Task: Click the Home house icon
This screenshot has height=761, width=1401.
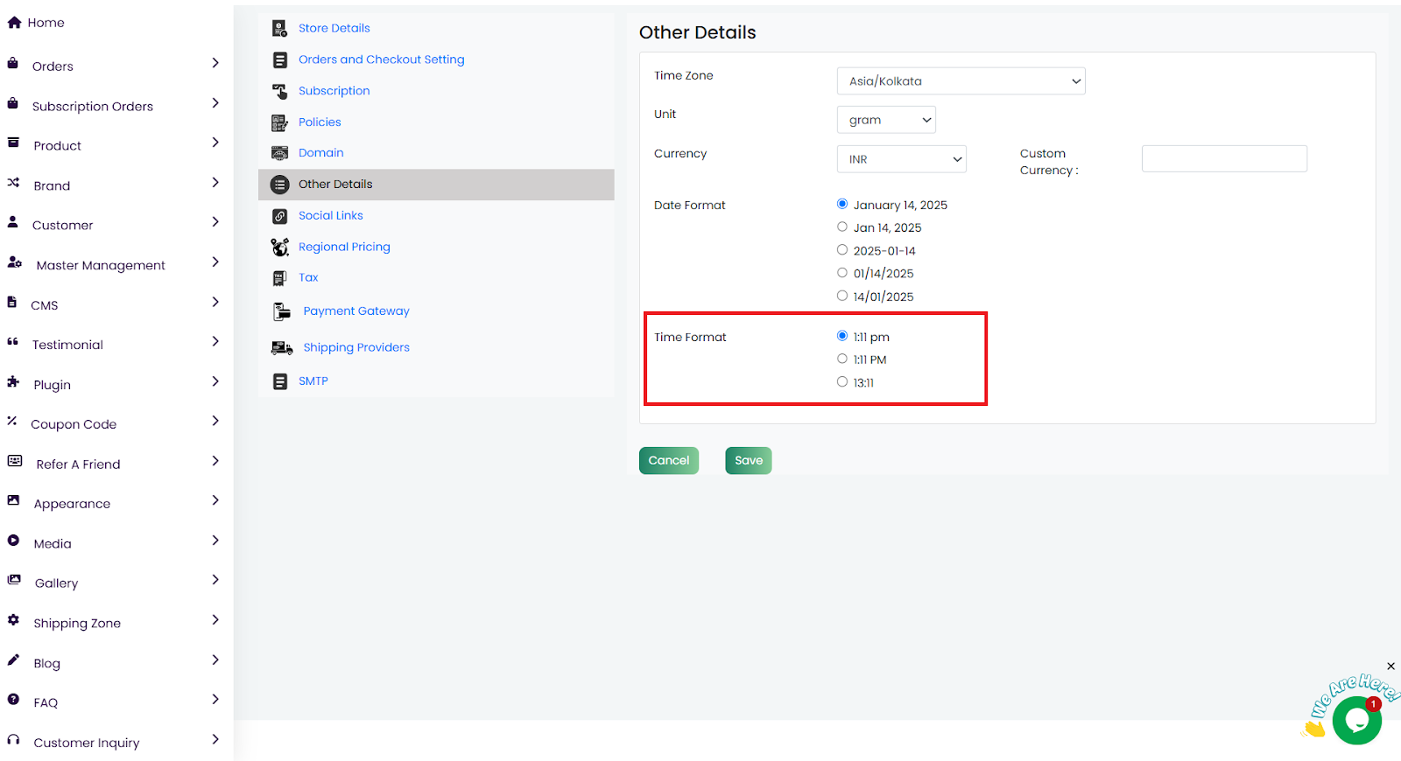Action: (14, 23)
